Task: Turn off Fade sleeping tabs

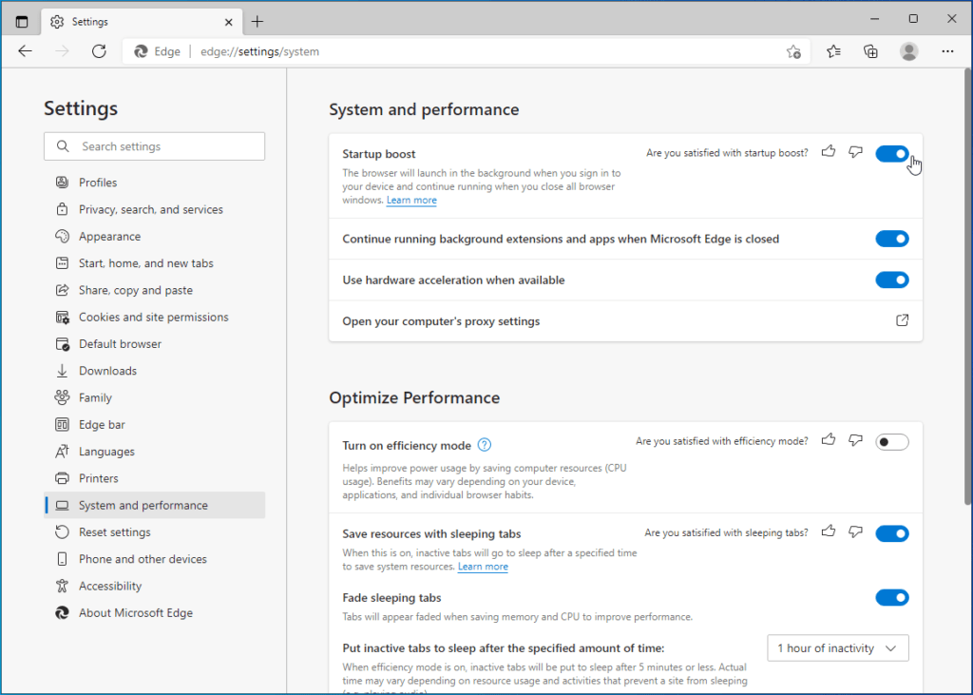Action: pos(891,597)
